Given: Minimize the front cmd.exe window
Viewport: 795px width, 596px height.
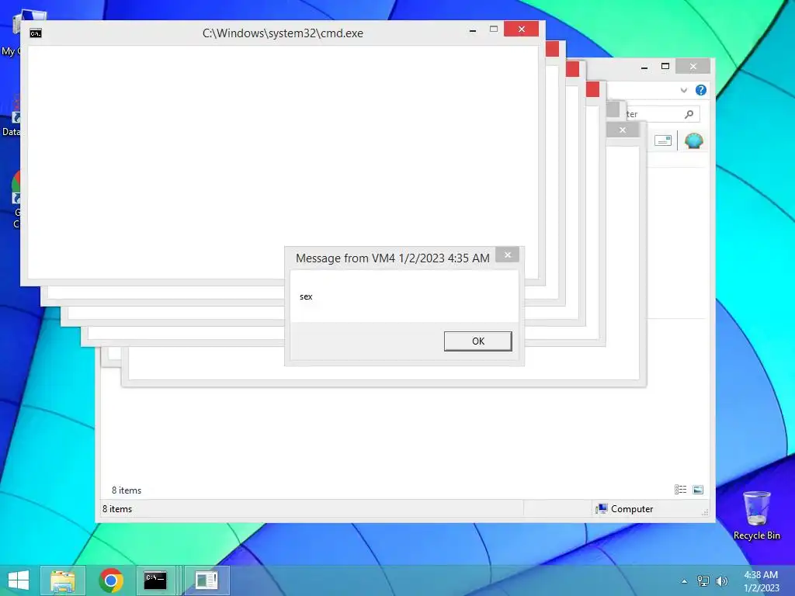Looking at the screenshot, I should 473,30.
